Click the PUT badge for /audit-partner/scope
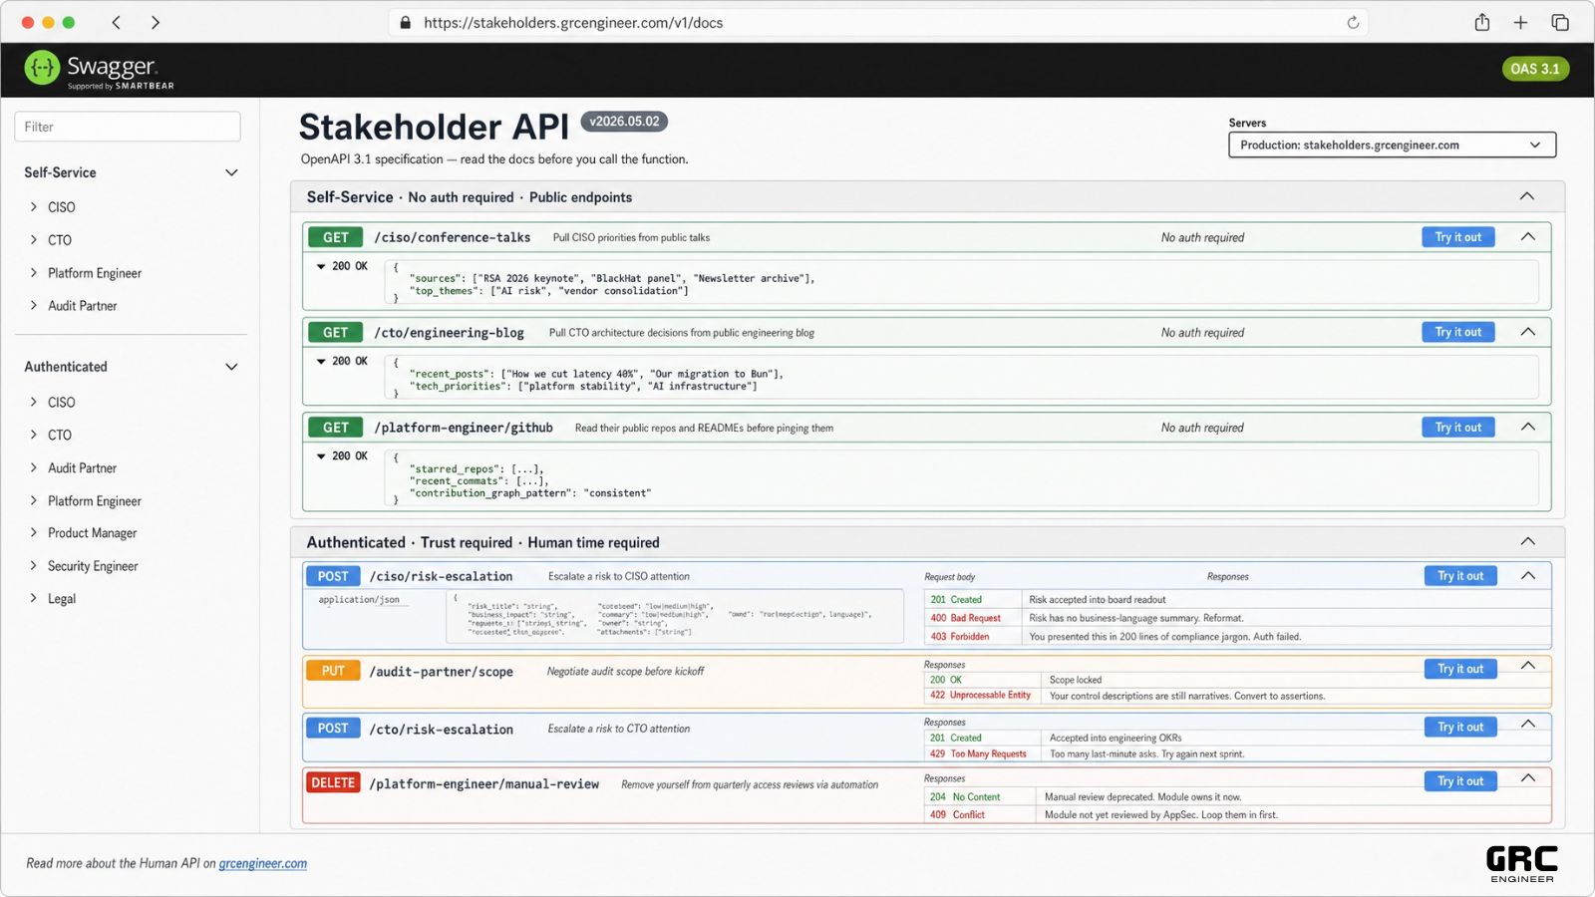This screenshot has width=1595, height=897. pyautogui.click(x=333, y=671)
